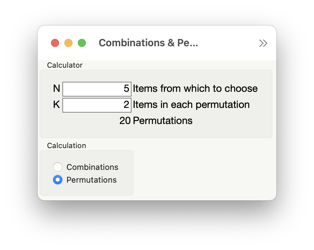This screenshot has height=250, width=314.
Task: Click the green traffic light icon
Action: pos(82,43)
